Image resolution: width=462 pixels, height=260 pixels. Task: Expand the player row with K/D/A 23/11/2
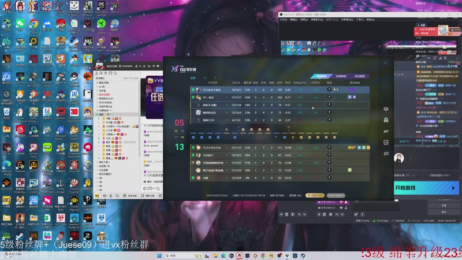point(227,147)
